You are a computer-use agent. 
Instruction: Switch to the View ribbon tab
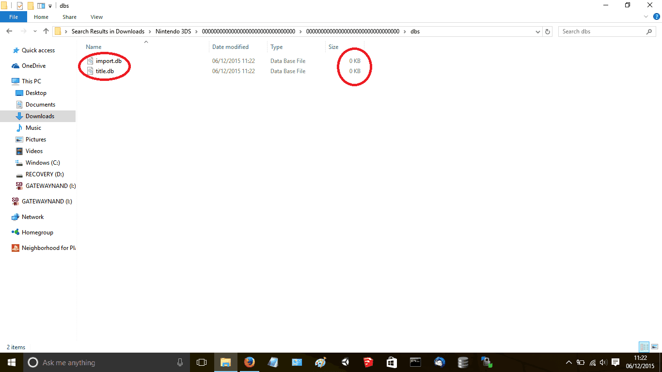tap(96, 17)
